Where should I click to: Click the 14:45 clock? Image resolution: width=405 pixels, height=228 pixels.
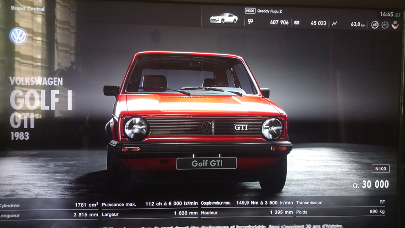(386, 15)
